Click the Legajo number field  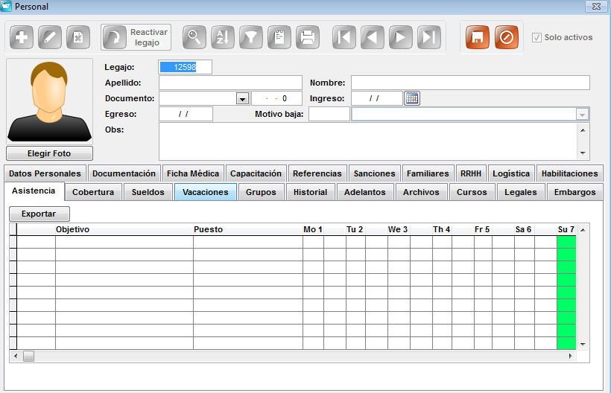(185, 67)
